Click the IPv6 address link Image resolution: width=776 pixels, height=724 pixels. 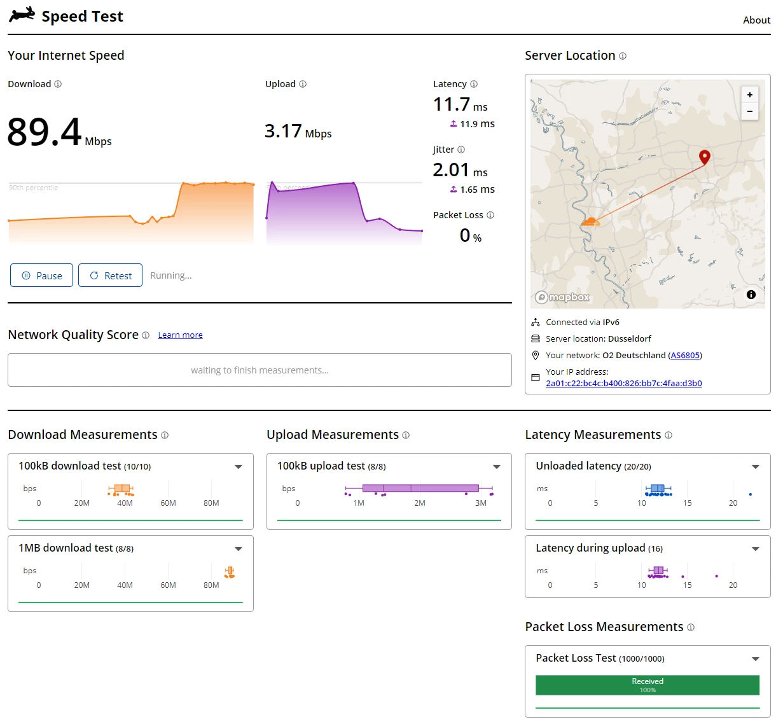[624, 384]
